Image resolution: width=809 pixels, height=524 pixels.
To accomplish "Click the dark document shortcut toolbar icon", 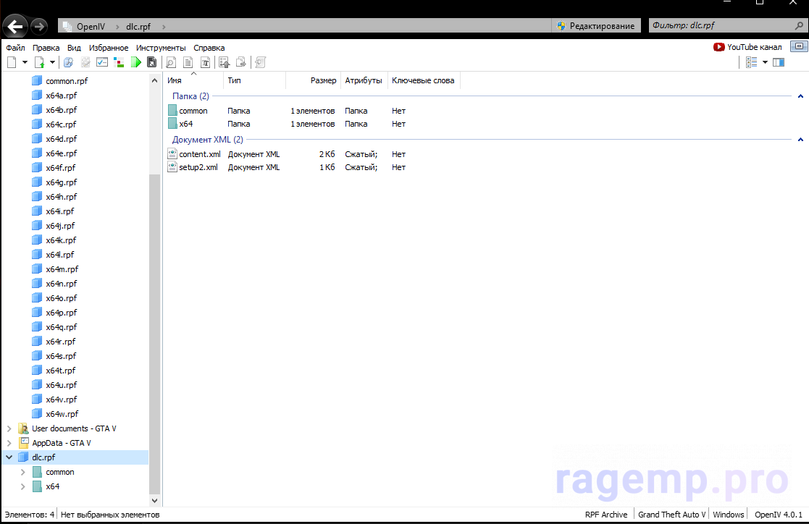I will 151,62.
